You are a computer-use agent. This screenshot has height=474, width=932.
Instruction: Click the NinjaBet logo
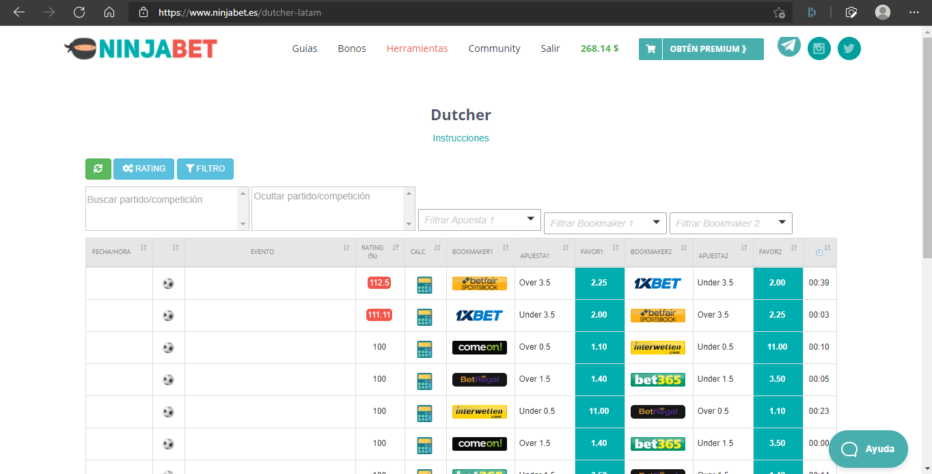click(x=141, y=48)
